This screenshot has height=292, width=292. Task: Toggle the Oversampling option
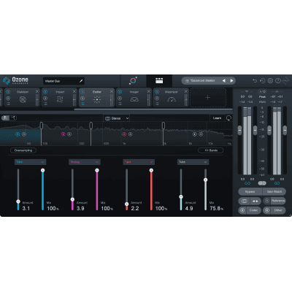tap(23, 150)
